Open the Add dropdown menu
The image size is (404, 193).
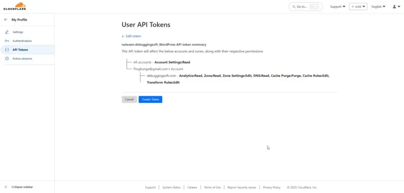358,7
